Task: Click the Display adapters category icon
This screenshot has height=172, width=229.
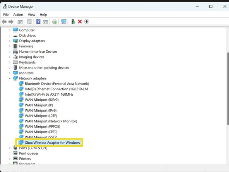Action: click(15, 41)
